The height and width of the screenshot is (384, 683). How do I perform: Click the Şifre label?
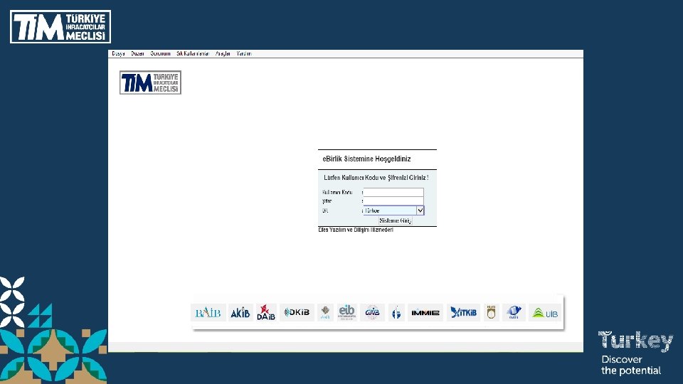[x=327, y=201]
